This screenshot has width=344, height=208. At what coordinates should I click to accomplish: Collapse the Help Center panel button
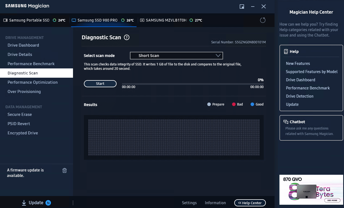[250, 203]
